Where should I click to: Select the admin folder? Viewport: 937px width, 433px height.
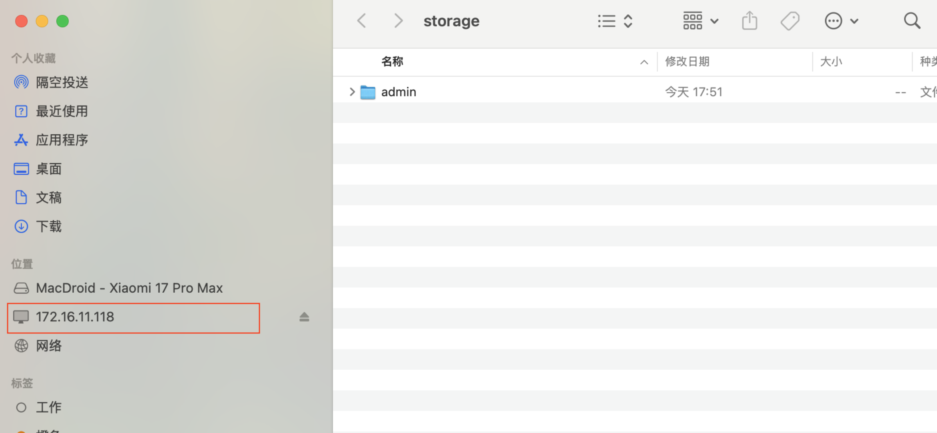tap(398, 92)
